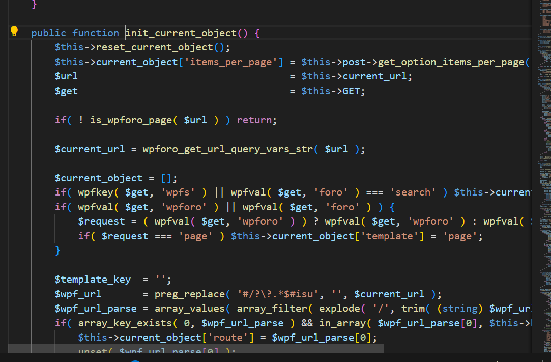Click the public keyword of the function
Viewport: 551px width, 362px height.
click(48, 33)
